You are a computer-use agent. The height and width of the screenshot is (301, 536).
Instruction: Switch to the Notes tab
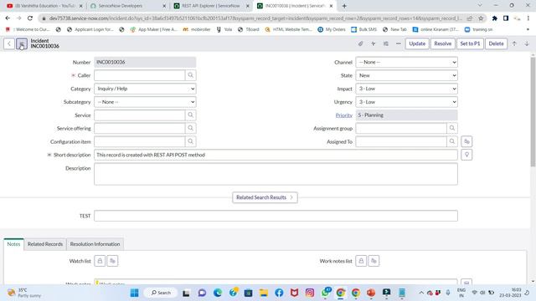[13, 244]
